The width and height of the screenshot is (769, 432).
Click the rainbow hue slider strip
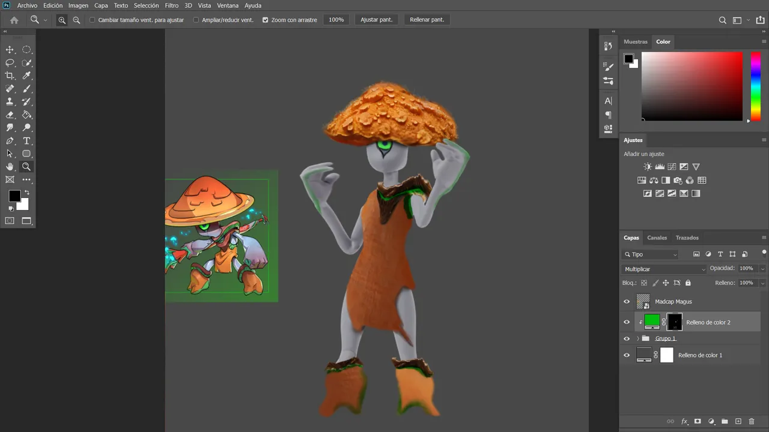point(756,86)
